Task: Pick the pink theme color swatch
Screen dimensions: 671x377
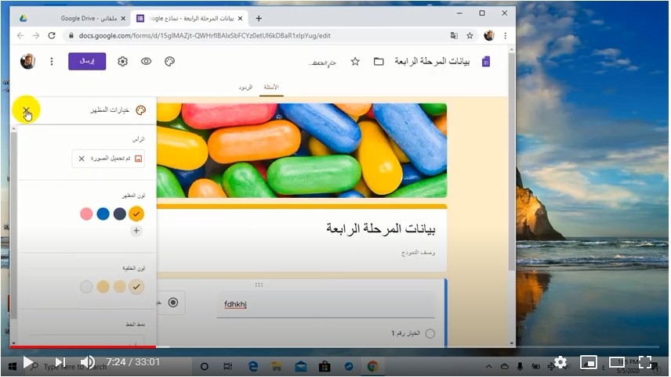Action: pos(86,214)
